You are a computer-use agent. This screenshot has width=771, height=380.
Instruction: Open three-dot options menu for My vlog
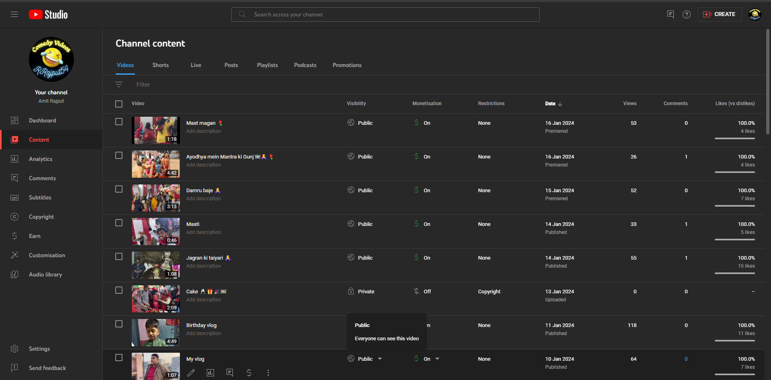(268, 373)
